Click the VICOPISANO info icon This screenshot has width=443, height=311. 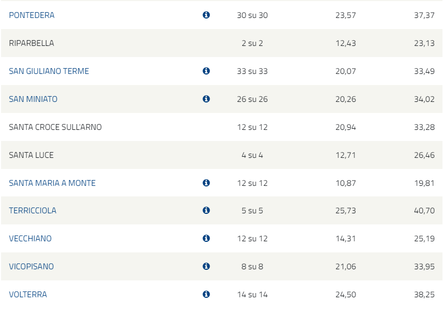[206, 266]
